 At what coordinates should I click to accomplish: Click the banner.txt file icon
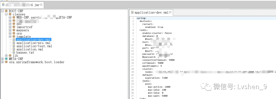(14, 52)
